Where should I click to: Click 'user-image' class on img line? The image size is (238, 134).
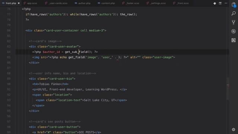click(163, 57)
